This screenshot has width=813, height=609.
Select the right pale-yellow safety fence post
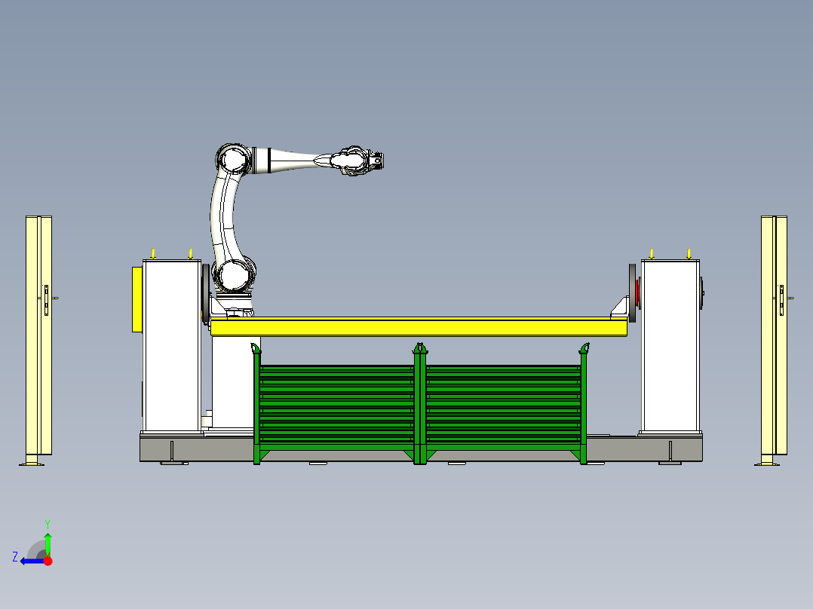coord(774,339)
